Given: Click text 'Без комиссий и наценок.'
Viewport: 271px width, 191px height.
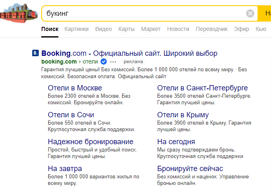Looking at the screenshot, I should 188,176.
